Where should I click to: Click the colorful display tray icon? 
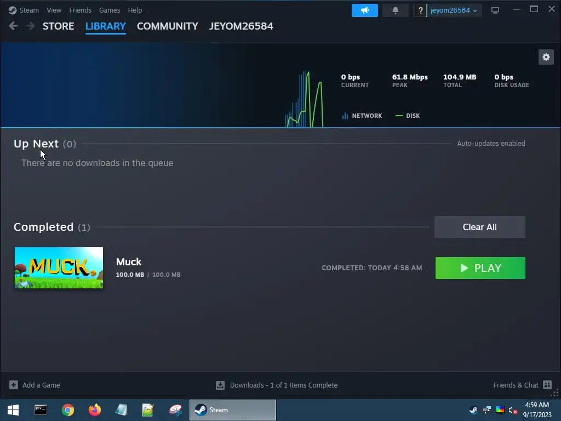pyautogui.click(x=500, y=410)
